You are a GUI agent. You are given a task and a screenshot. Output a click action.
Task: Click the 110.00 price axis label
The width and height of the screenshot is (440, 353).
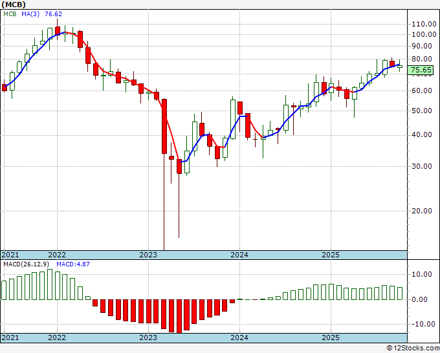tap(424, 25)
